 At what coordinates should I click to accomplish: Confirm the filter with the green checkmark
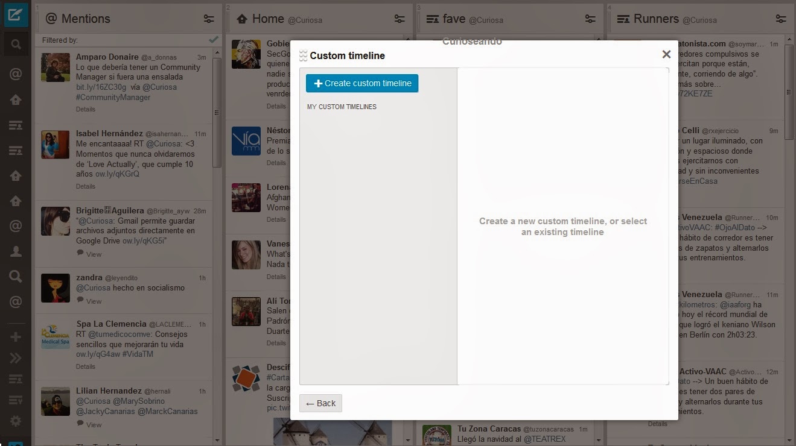point(212,39)
